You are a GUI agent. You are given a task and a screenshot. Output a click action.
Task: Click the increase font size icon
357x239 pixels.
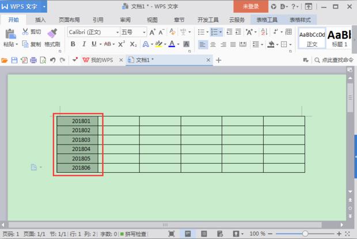coord(153,32)
